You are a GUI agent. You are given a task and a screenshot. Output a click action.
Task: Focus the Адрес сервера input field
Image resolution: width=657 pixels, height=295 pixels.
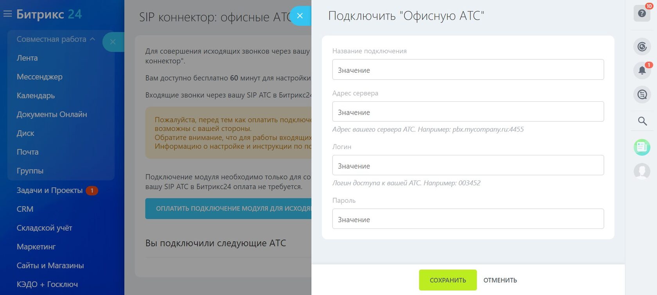pos(468,112)
